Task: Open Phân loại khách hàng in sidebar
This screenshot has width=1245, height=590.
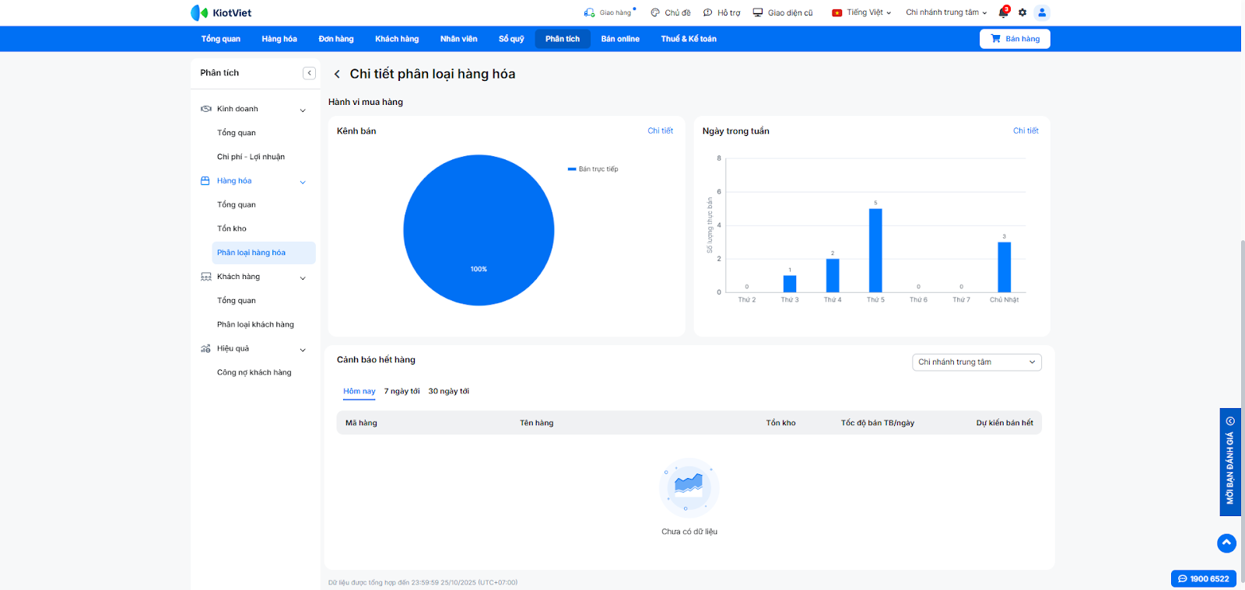Action: click(x=256, y=325)
